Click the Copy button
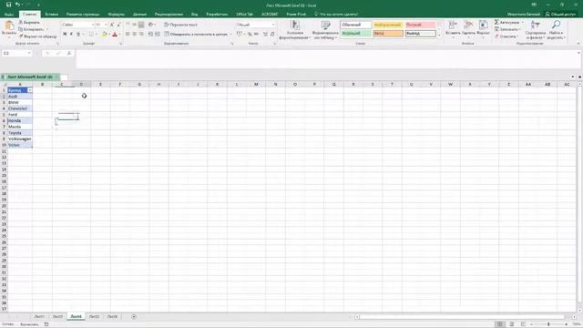 pyautogui.click(x=32, y=29)
